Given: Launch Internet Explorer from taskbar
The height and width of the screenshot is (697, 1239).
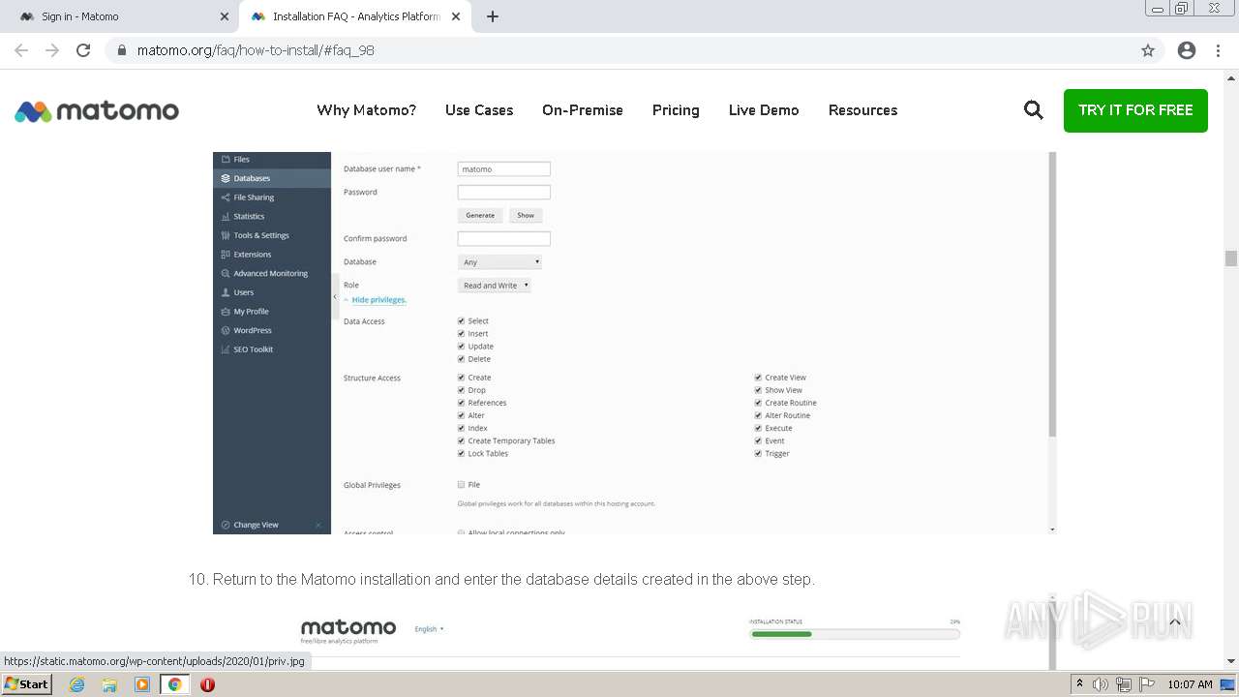Looking at the screenshot, I should click(x=77, y=684).
